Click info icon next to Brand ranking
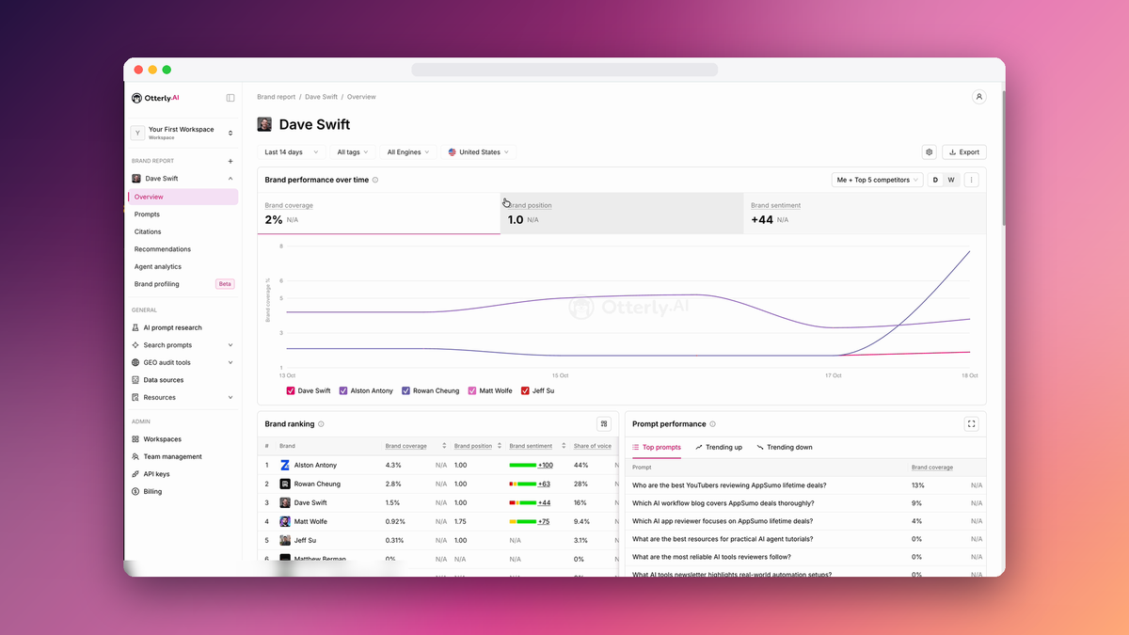Screen dimensions: 1129x635 321,424
